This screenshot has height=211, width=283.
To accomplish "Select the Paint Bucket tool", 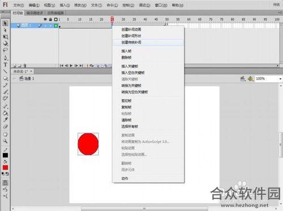I will click(x=5, y=113).
